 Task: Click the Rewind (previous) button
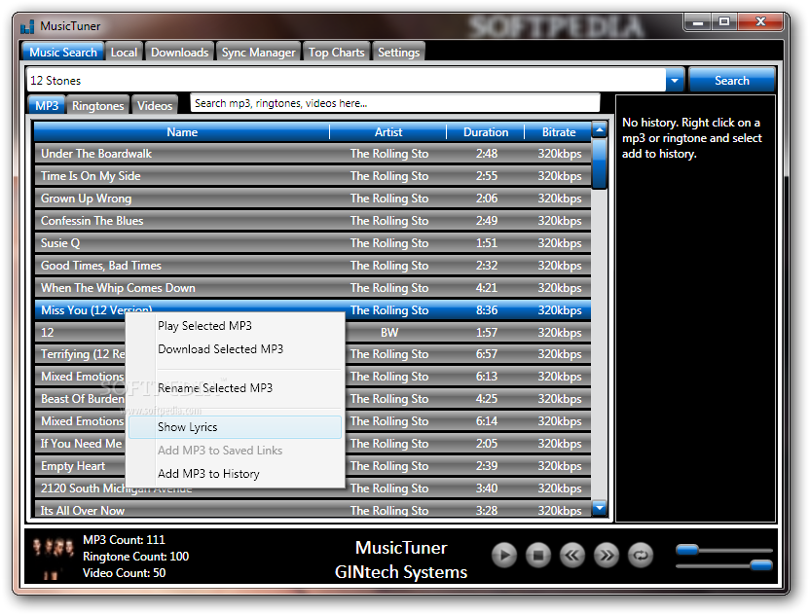[571, 556]
